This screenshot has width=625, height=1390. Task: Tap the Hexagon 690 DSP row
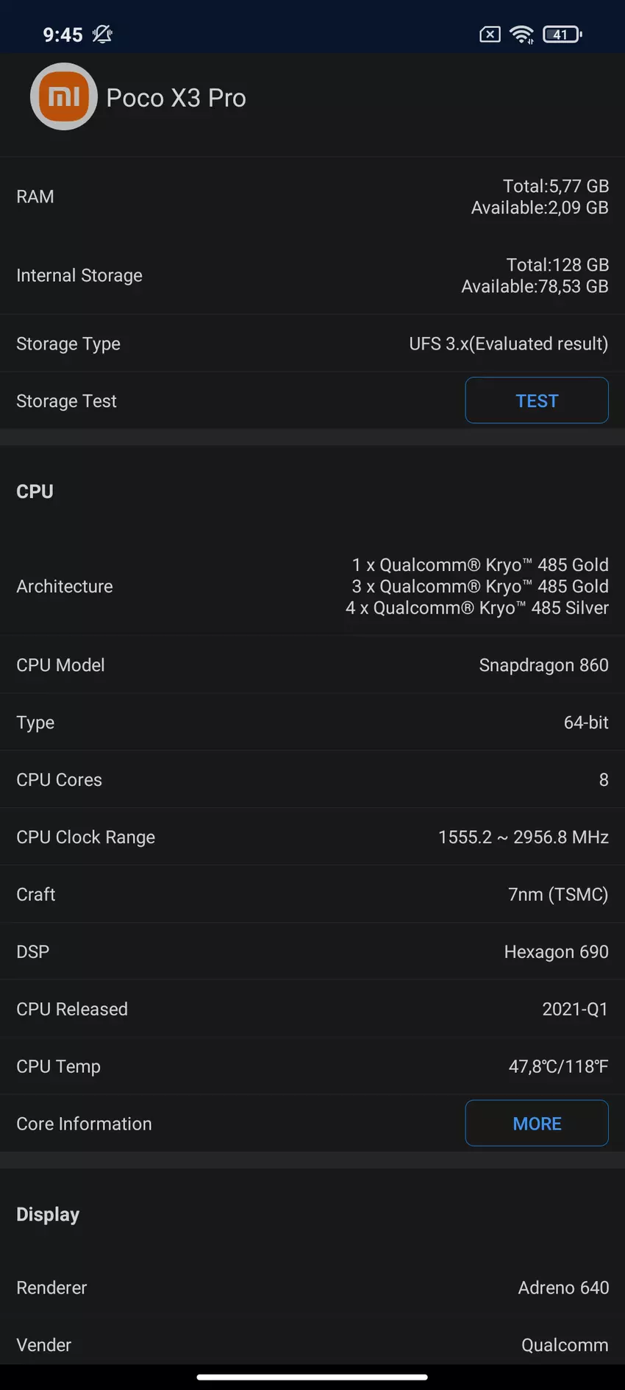pyautogui.click(x=312, y=952)
